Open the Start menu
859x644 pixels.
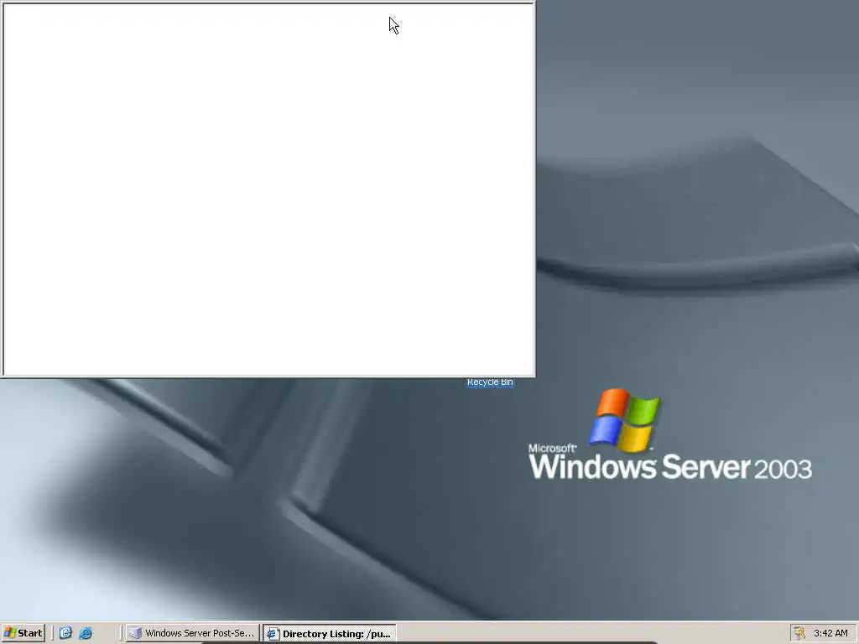pyautogui.click(x=23, y=633)
